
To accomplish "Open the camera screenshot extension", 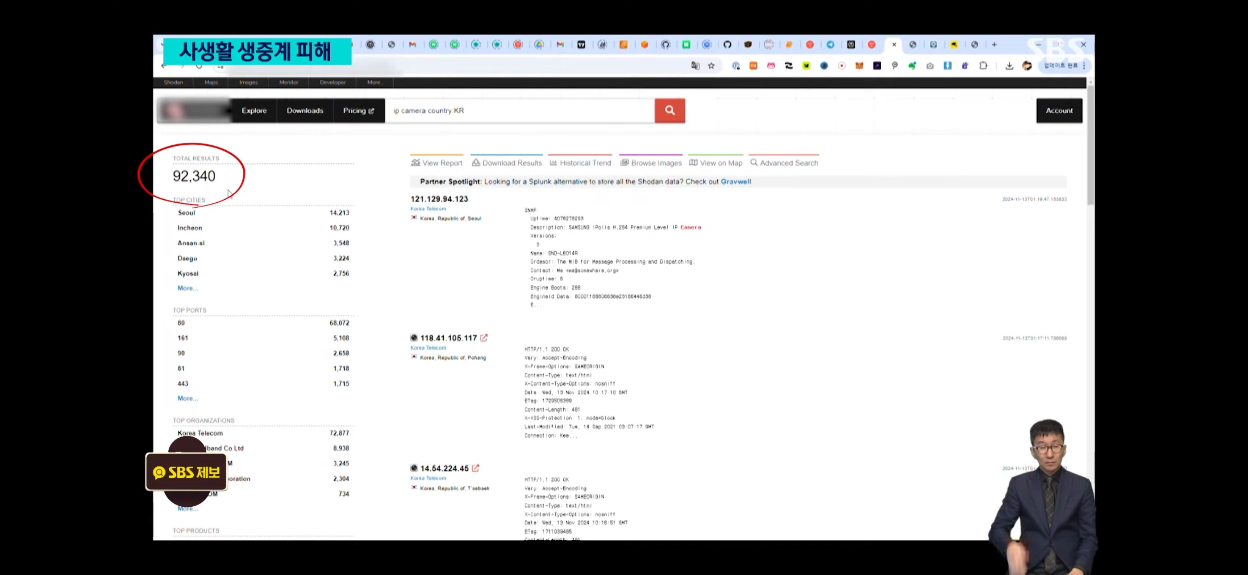I will point(930,66).
